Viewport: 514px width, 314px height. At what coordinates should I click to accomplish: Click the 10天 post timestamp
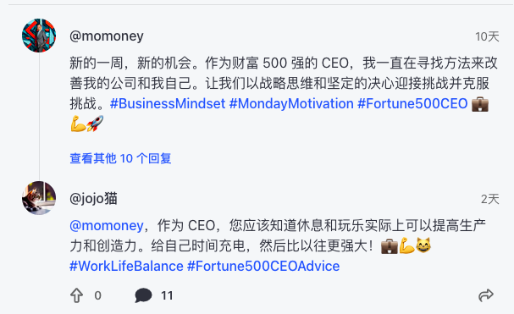point(487,36)
